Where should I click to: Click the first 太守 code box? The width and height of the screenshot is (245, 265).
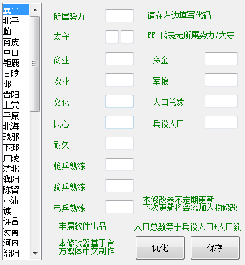(112, 37)
